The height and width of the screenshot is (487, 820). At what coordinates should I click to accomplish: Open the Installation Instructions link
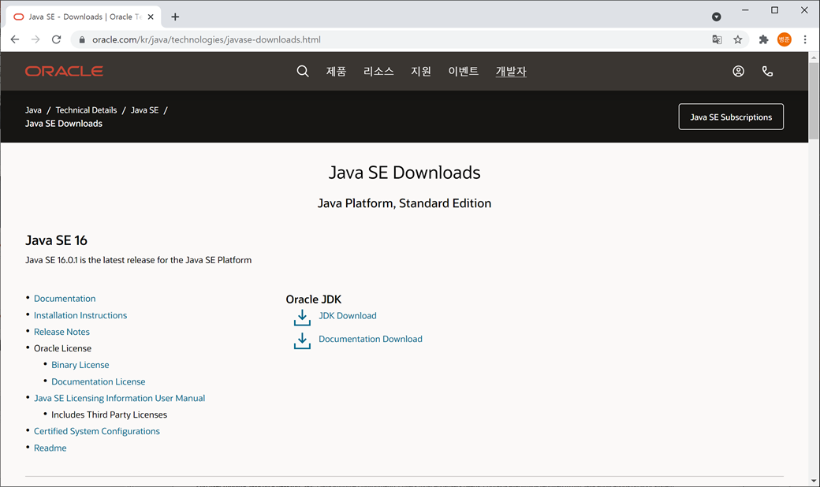coord(80,315)
